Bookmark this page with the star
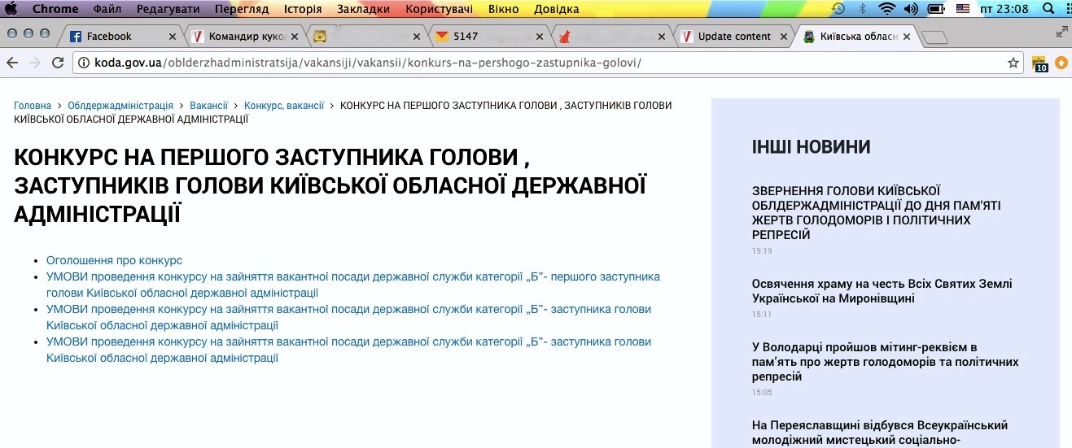Screen dimensions: 1072x448 coord(1013,63)
